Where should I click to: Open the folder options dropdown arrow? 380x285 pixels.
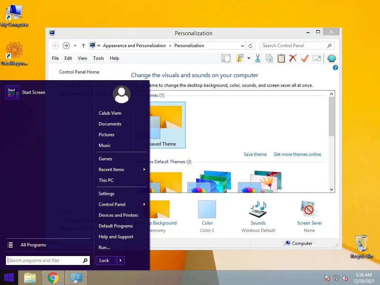(249, 58)
